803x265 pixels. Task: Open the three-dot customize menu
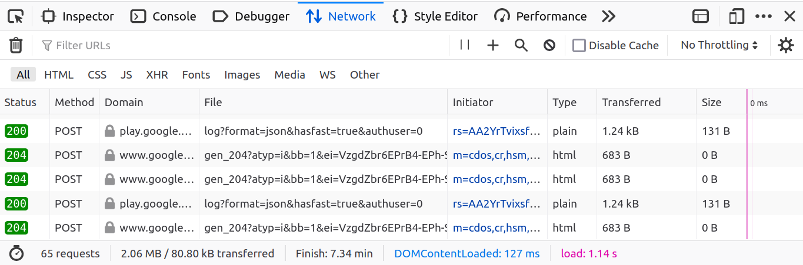[763, 16]
